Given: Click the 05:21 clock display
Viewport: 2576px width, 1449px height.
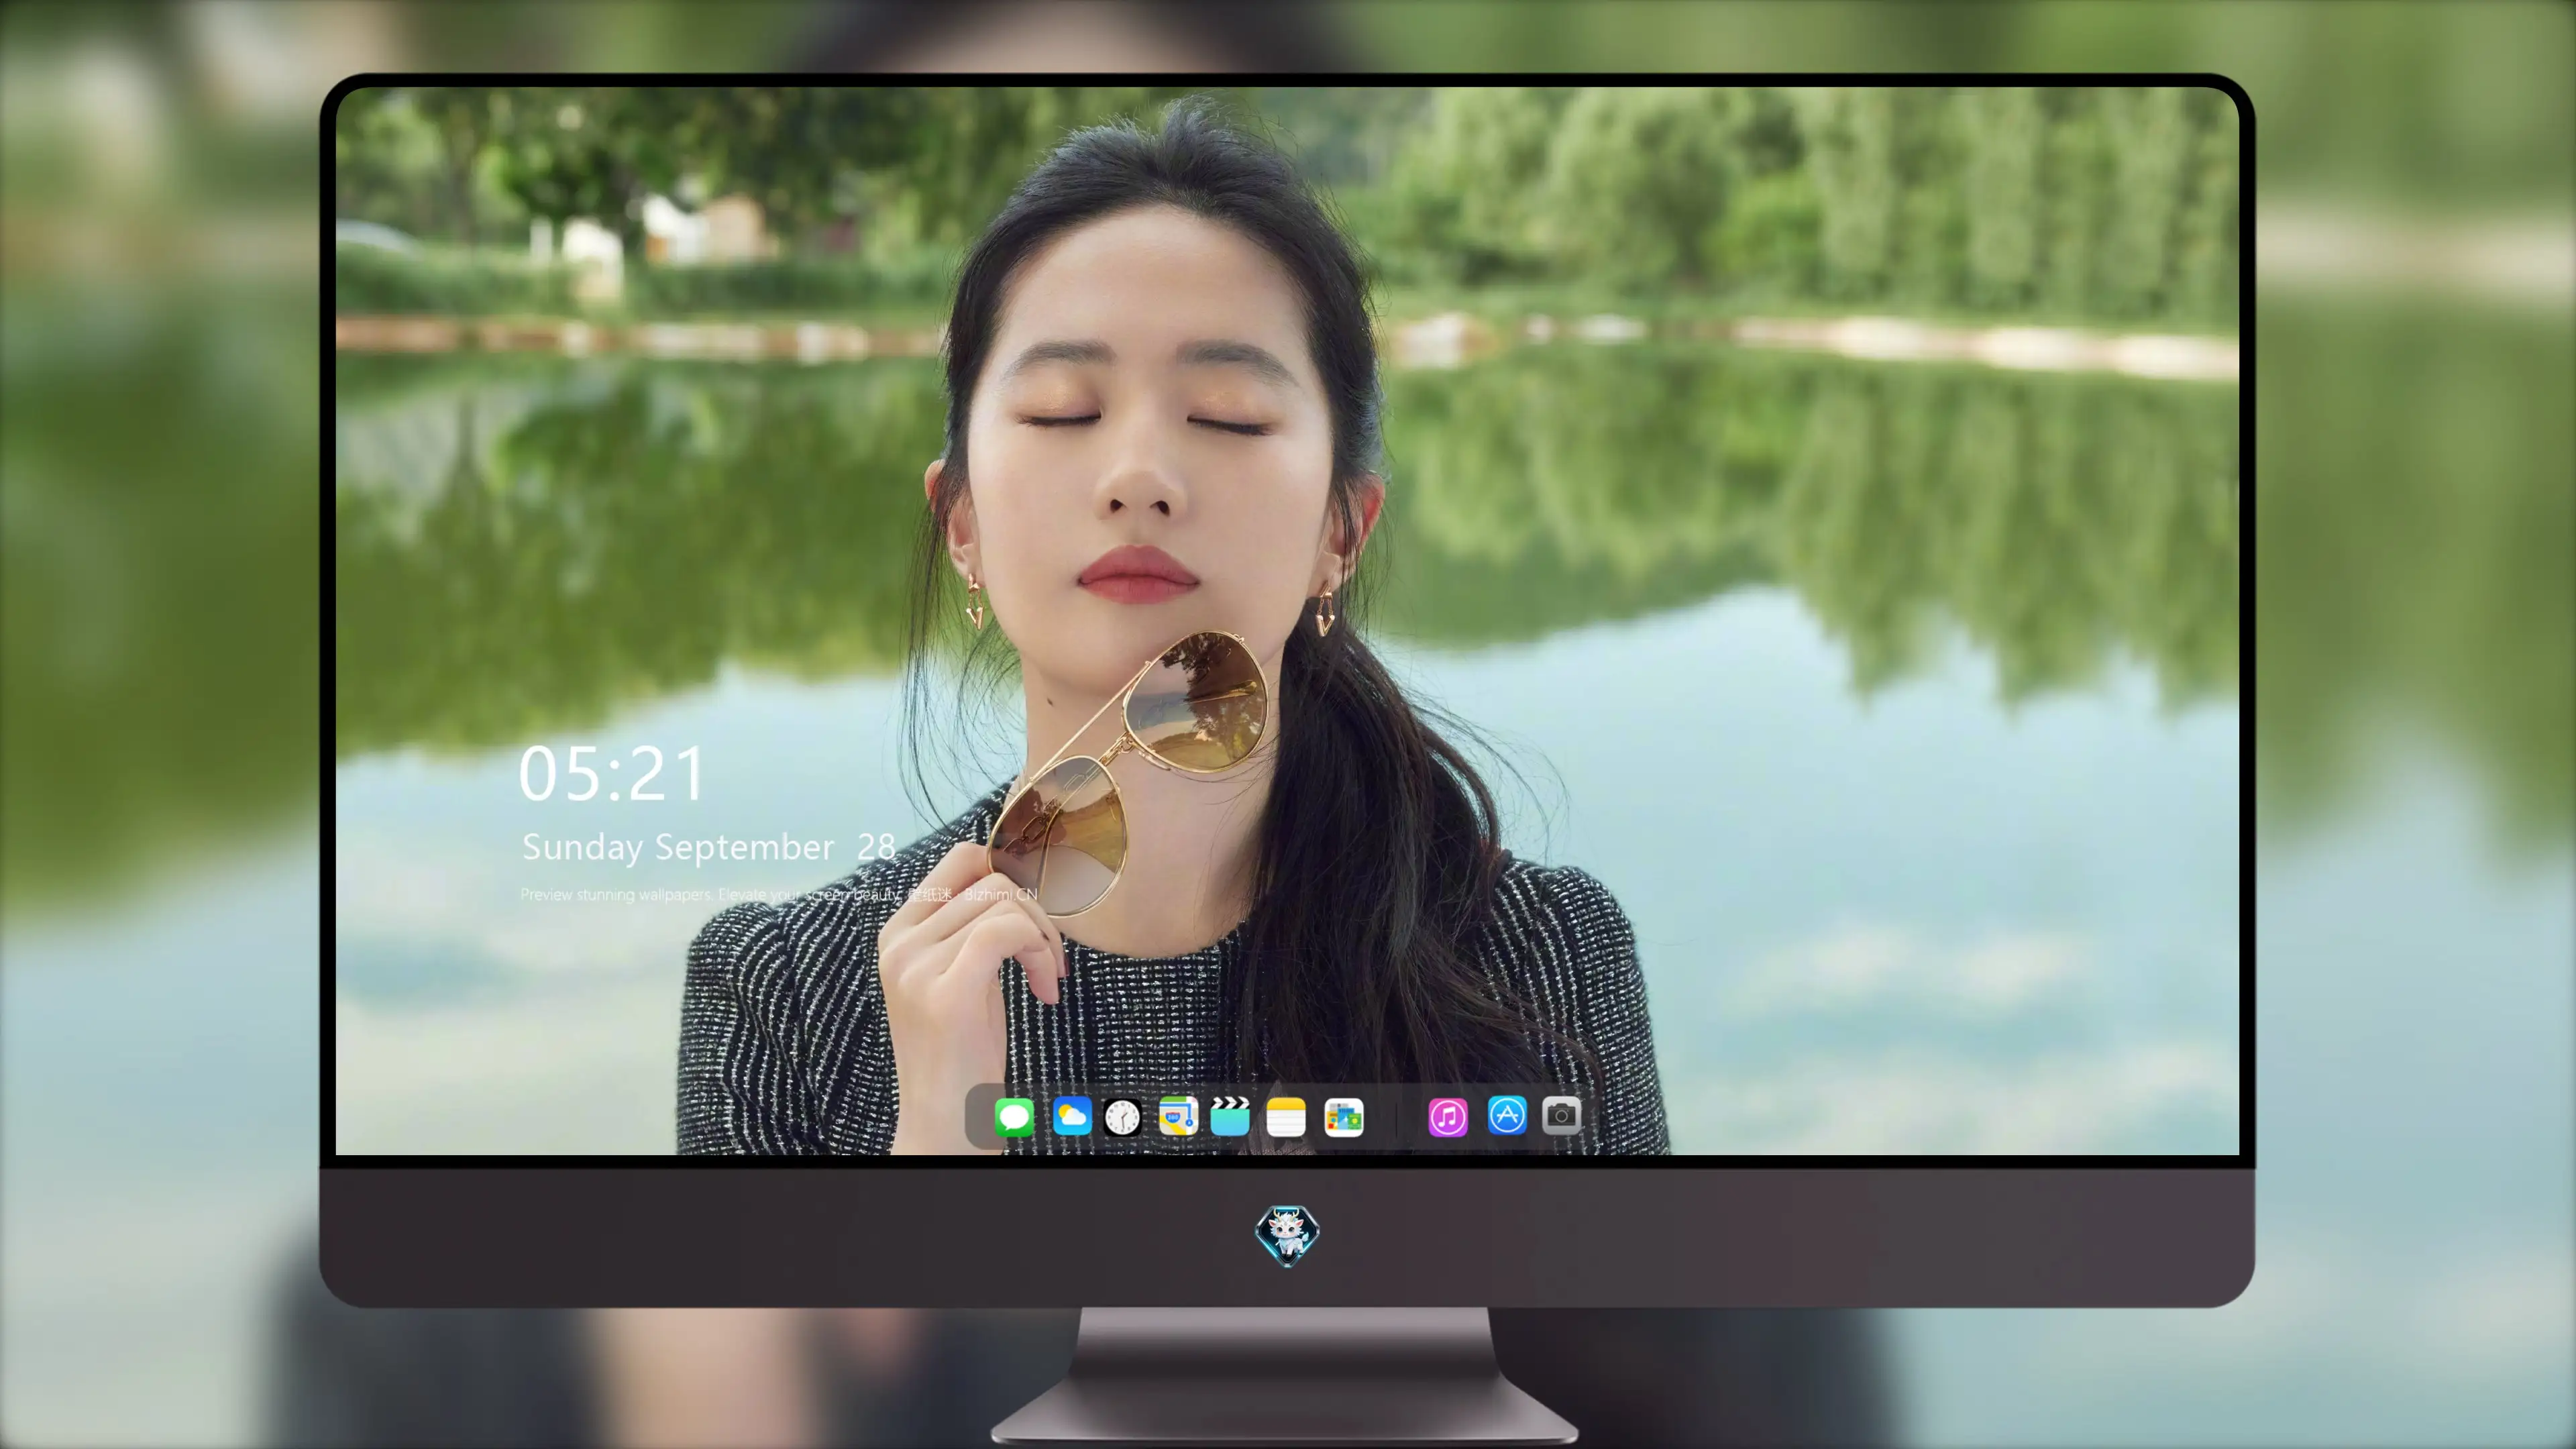Looking at the screenshot, I should (612, 774).
